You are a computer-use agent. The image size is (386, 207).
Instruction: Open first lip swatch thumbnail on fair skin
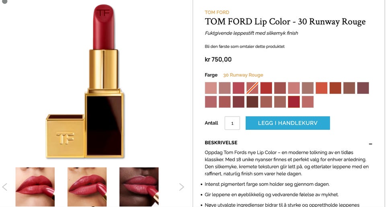coord(35,187)
